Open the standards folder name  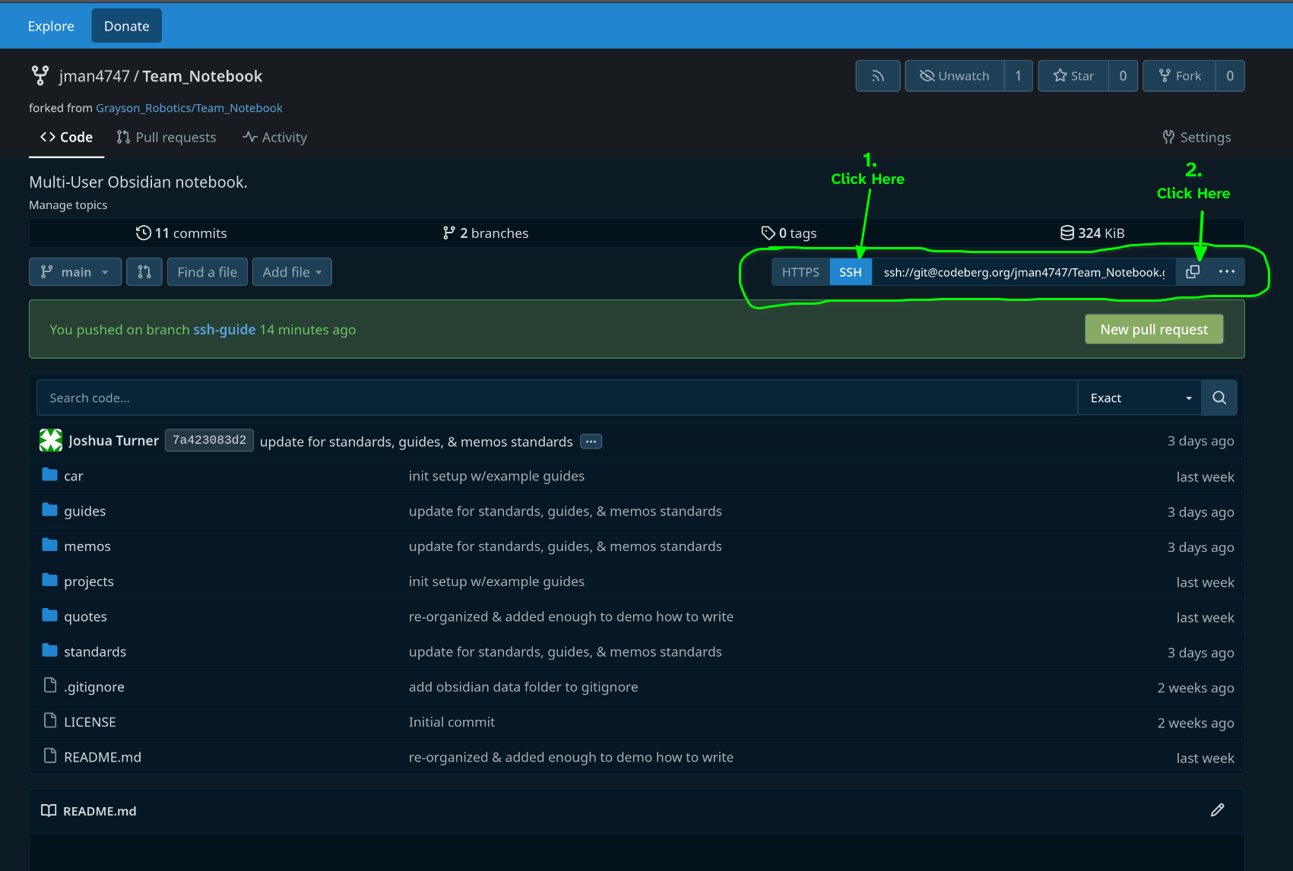click(x=95, y=652)
